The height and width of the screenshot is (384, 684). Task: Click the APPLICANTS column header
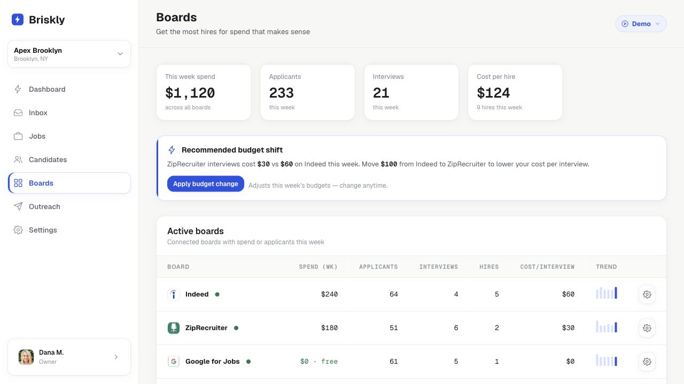[378, 267]
